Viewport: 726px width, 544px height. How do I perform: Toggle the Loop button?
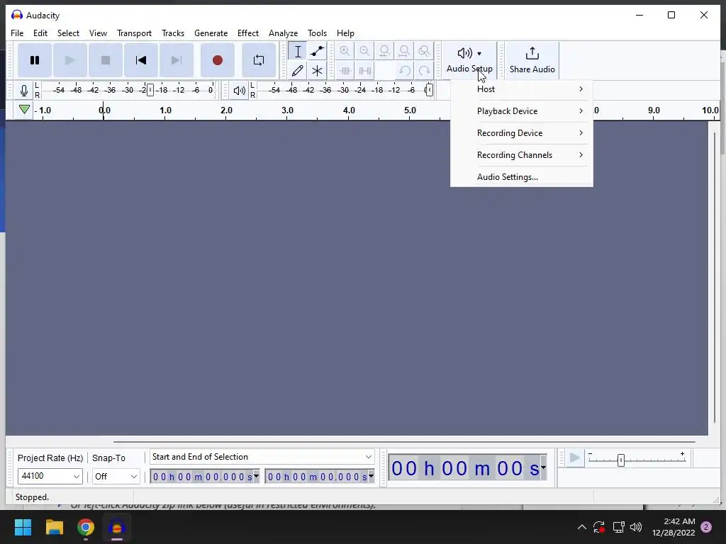[x=259, y=60]
